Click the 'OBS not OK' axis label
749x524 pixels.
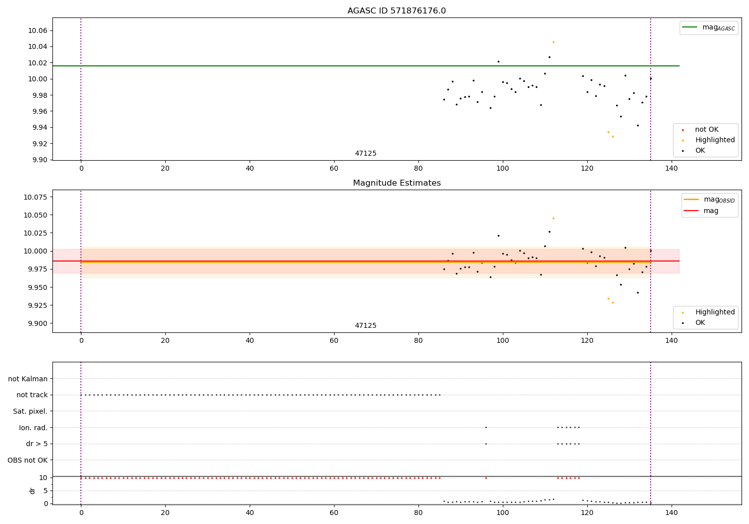pos(28,460)
